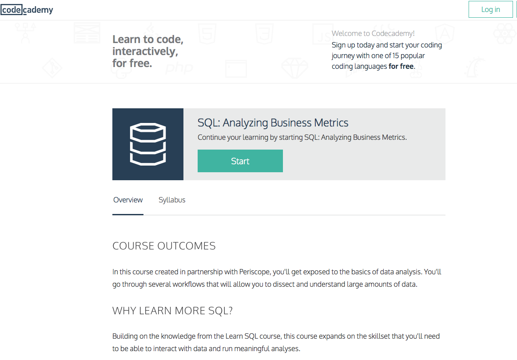Image resolution: width=517 pixels, height=360 pixels.
Task: Click the faint Ruby gem icon
Action: [x=295, y=68]
